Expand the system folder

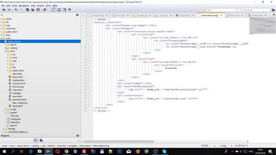6,112
